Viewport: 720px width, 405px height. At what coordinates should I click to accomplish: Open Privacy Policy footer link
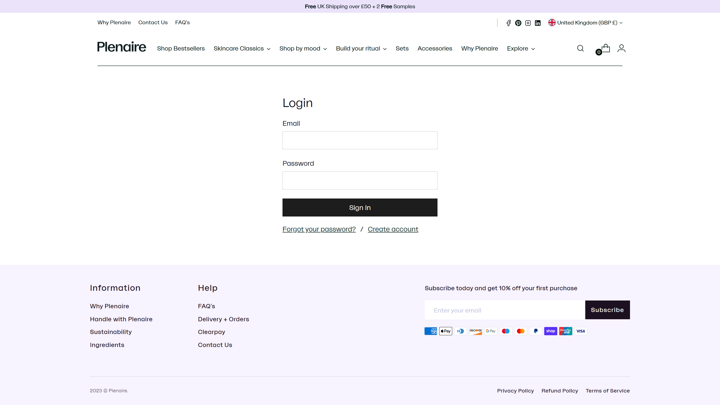tap(515, 390)
